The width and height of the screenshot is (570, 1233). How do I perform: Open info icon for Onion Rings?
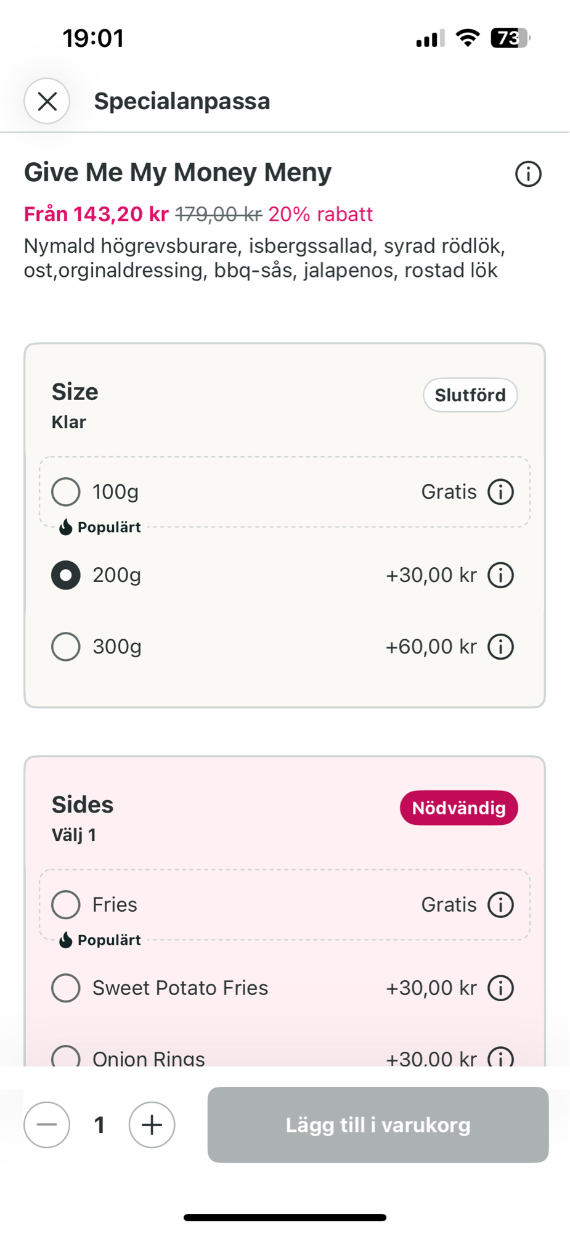coord(500,1057)
